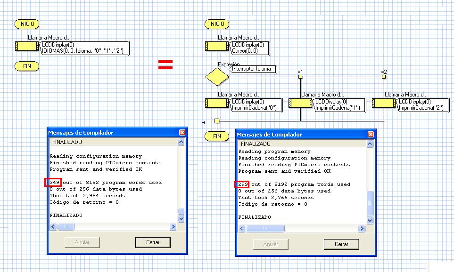Click the vertical scrollbar thumb in left dialog
The image size is (454, 272).
pos(181,211)
